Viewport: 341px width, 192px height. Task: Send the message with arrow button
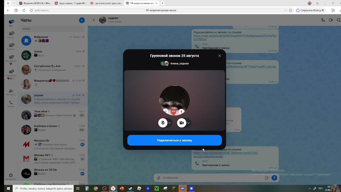point(274,178)
